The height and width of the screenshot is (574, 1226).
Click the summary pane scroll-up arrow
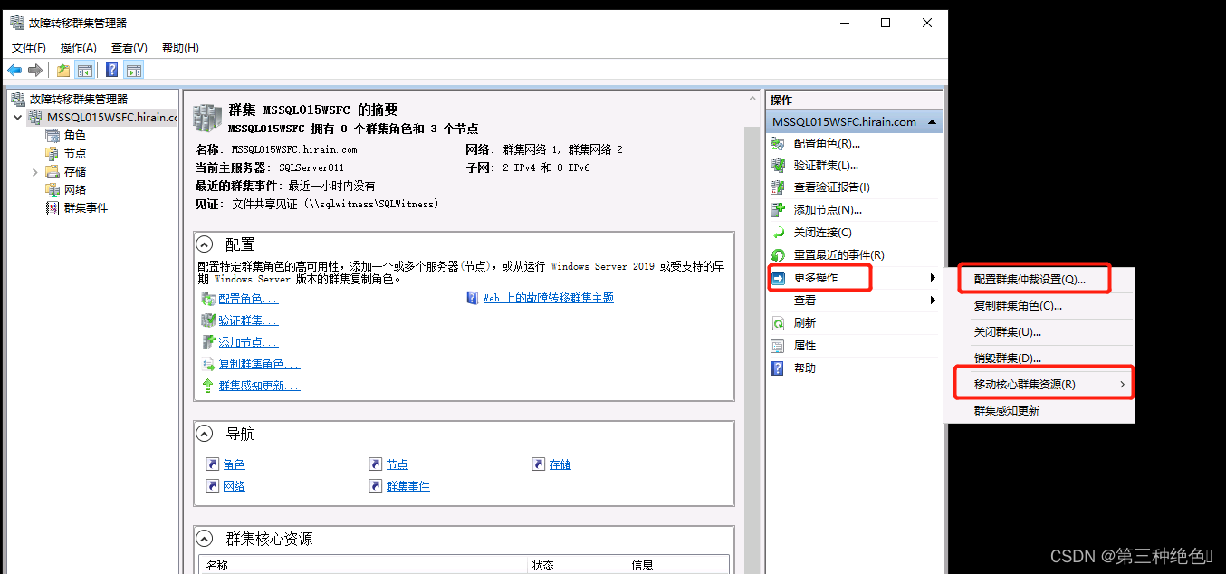click(x=752, y=99)
